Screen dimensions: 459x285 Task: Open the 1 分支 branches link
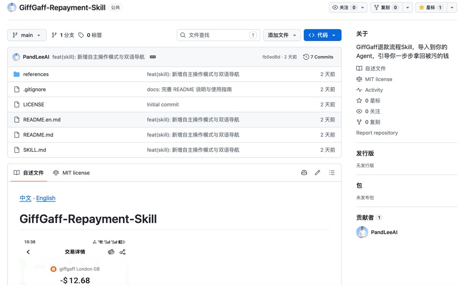pos(63,35)
